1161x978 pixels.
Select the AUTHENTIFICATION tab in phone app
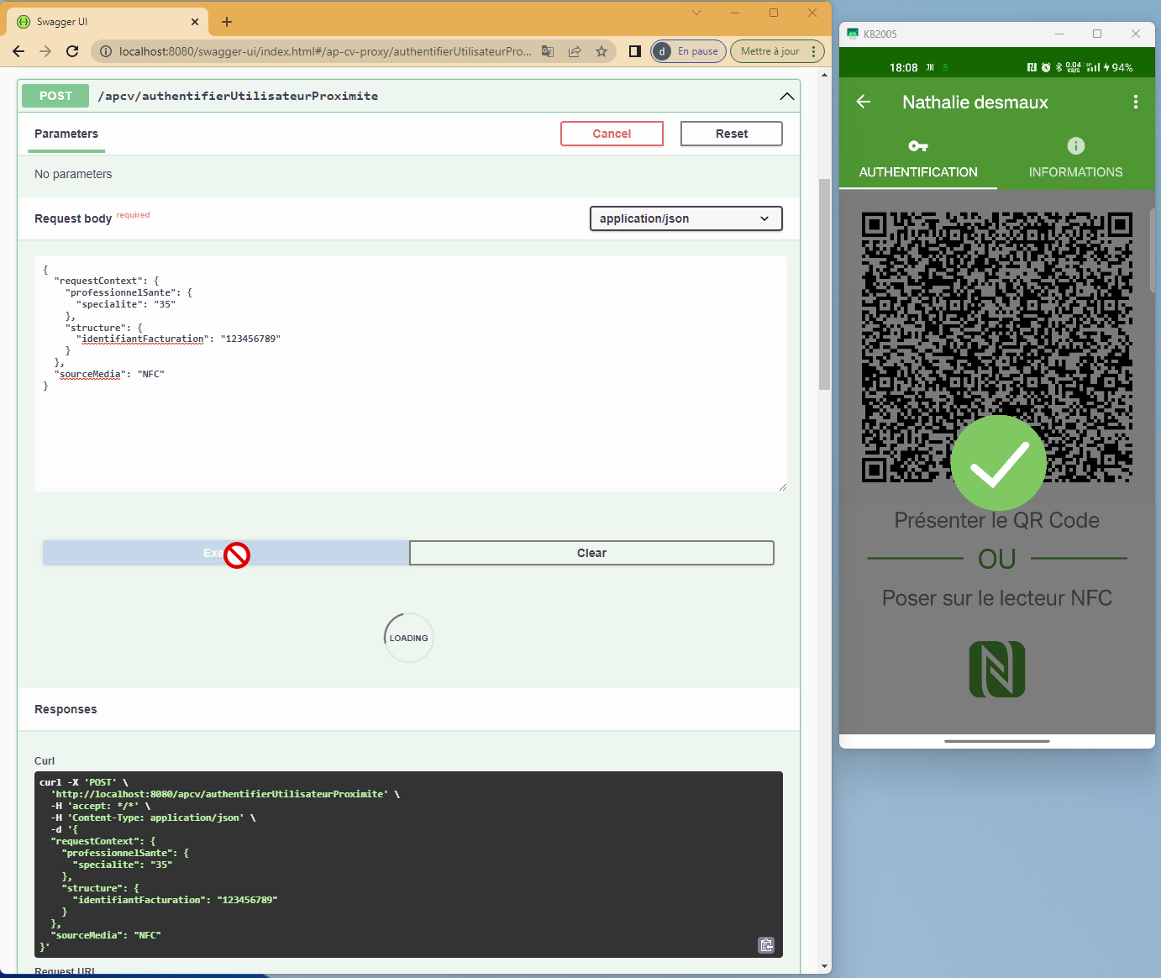click(x=918, y=159)
